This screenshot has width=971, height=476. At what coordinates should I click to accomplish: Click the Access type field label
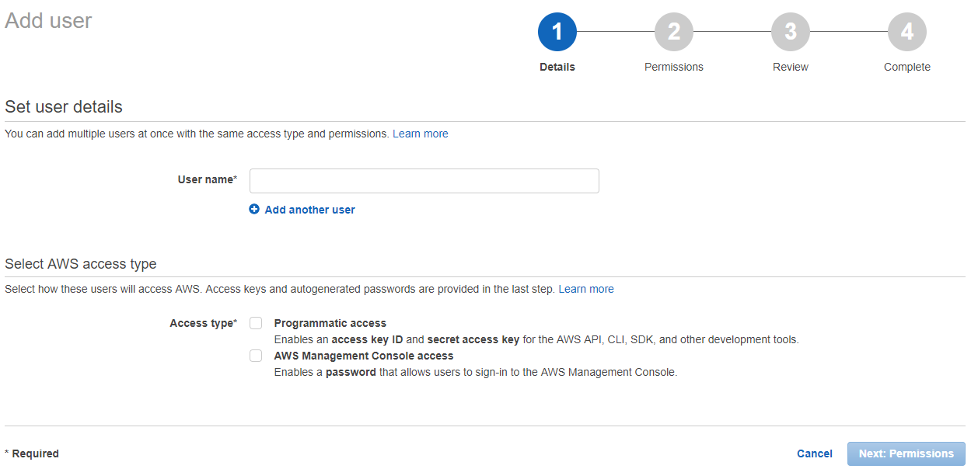(x=204, y=323)
